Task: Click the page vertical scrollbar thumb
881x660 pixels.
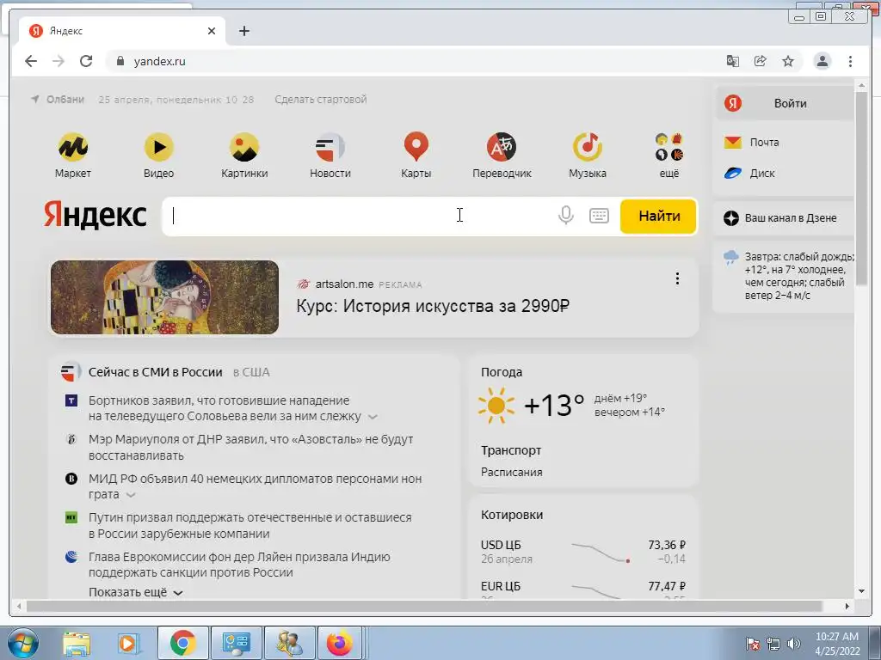Action: [x=861, y=188]
